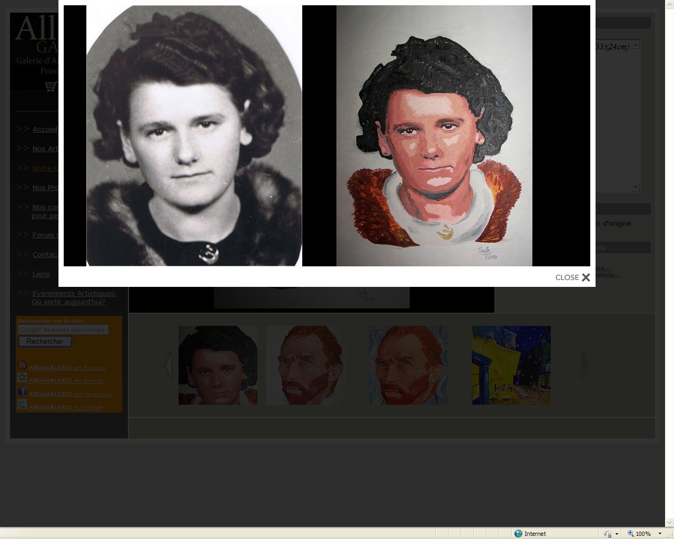Open the Accueil menu item
674x539 pixels.
tap(45, 129)
